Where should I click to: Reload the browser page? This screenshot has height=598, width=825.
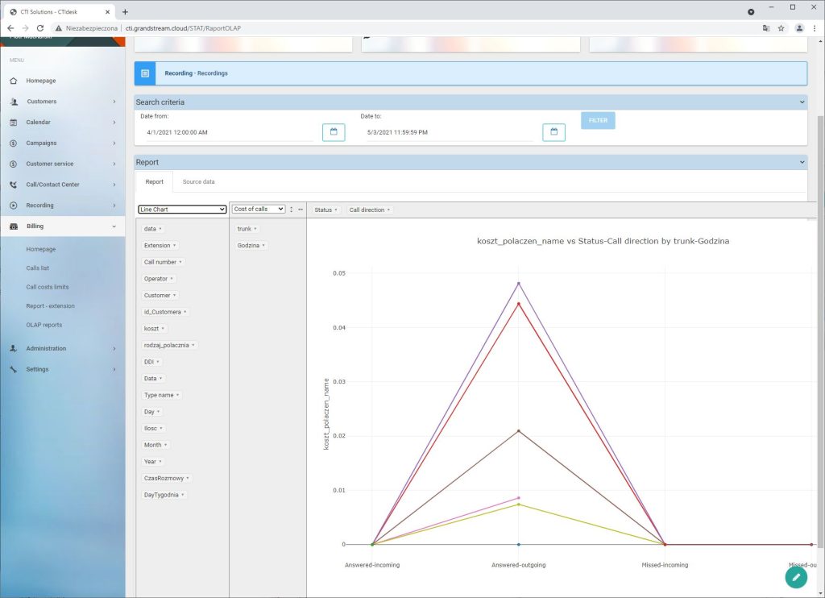click(x=40, y=28)
